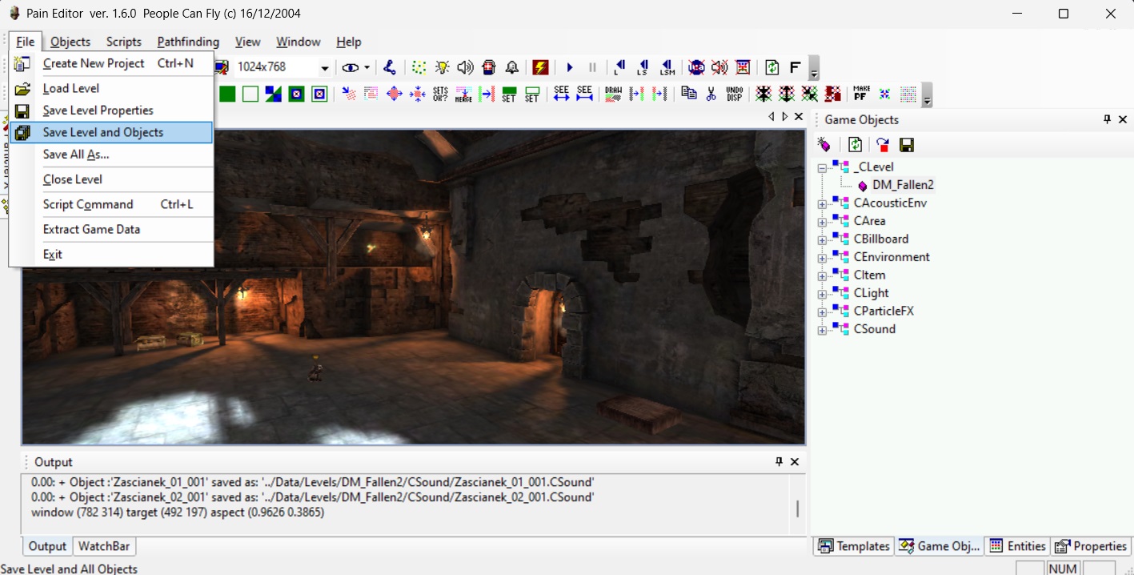Click the refresh icon in Game Objects panel
The width and height of the screenshot is (1134, 575).
click(856, 145)
